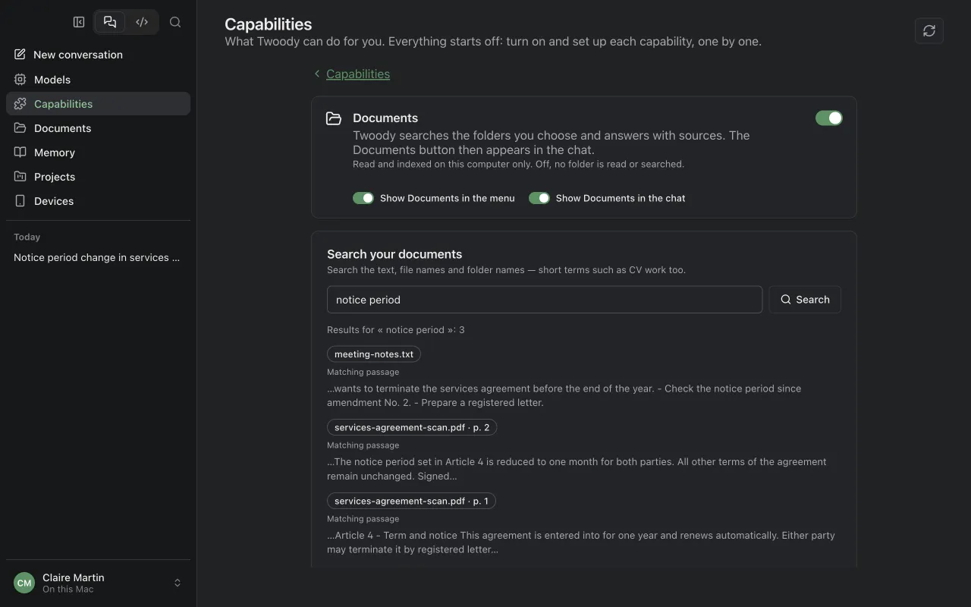Image resolution: width=971 pixels, height=607 pixels.
Task: Turn off the Documents capability switch
Action: click(x=828, y=118)
